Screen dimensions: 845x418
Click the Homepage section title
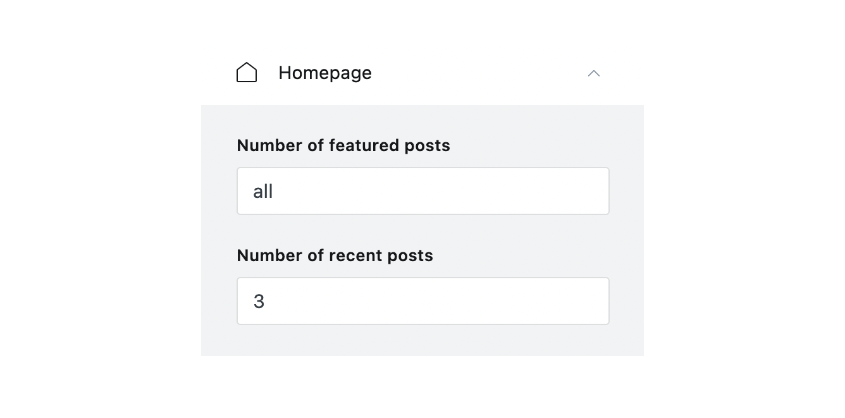click(x=324, y=73)
